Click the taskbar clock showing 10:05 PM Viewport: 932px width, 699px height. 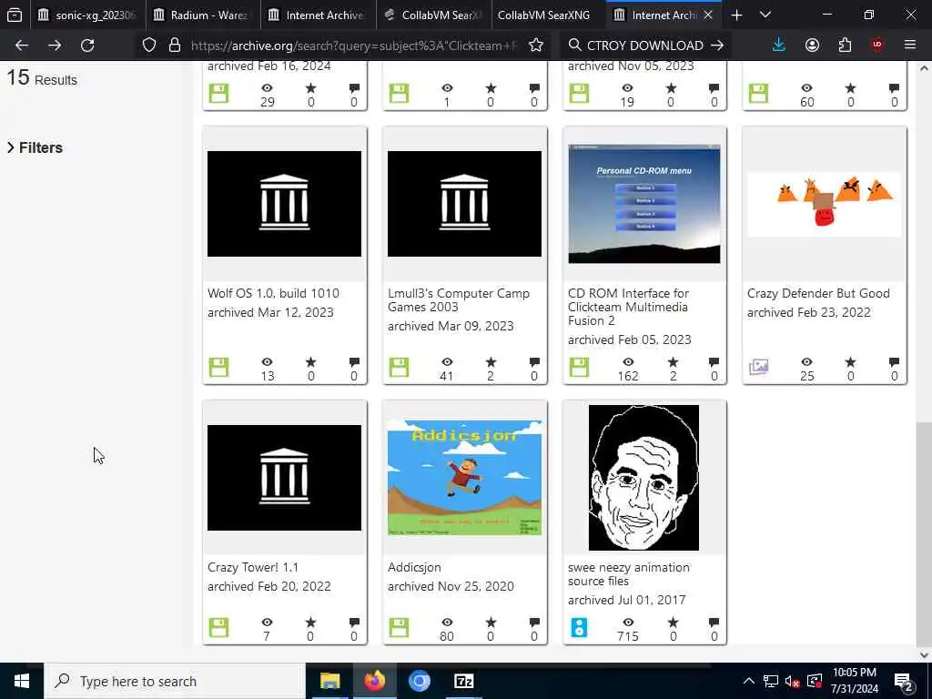(x=854, y=681)
